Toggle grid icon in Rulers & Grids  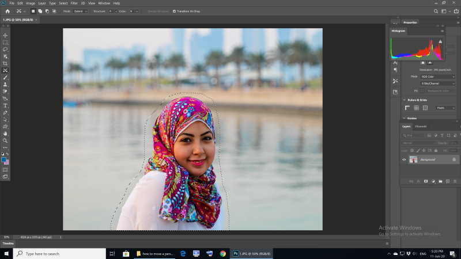[x=416, y=108]
